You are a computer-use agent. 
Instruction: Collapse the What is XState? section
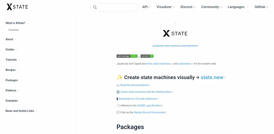(x=17, y=23)
